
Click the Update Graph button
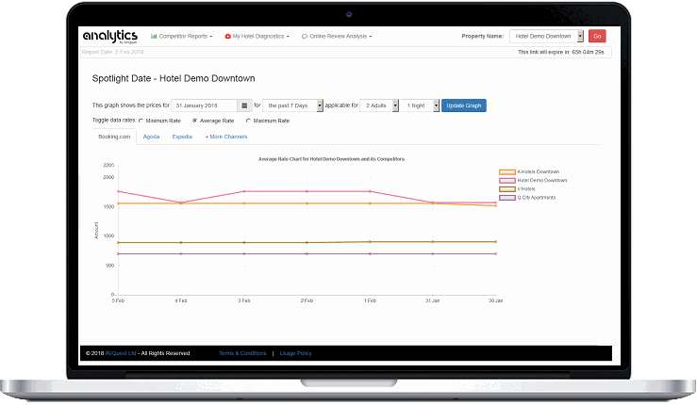tap(464, 105)
